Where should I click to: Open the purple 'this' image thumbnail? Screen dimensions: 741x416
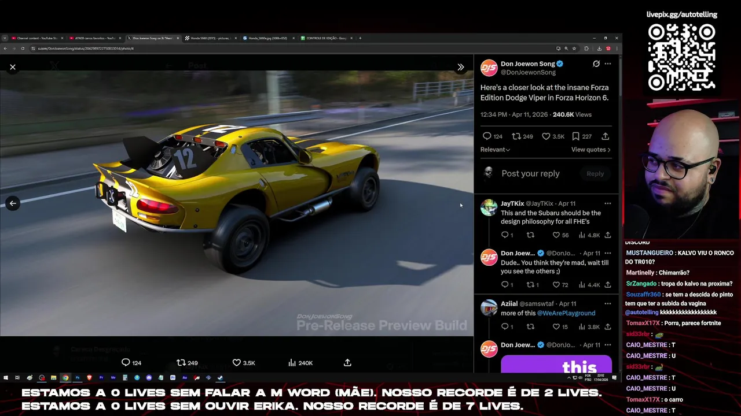tap(556, 365)
